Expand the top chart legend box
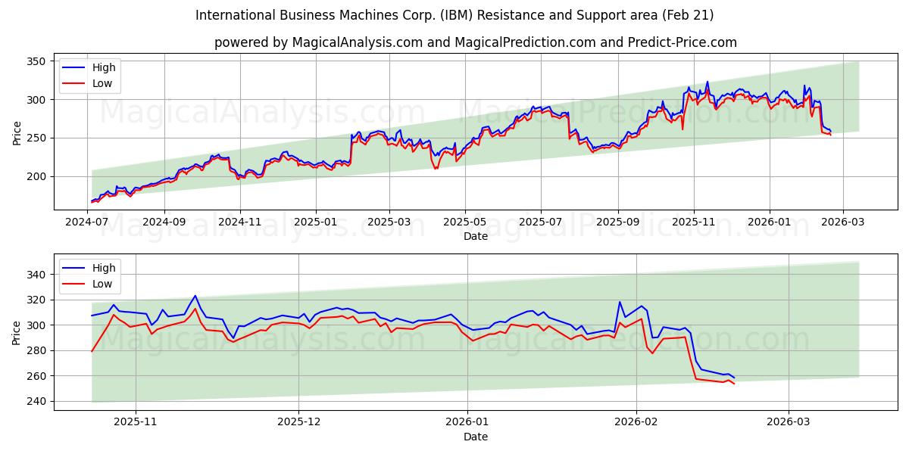This screenshot has height=454, width=909. coord(92,75)
